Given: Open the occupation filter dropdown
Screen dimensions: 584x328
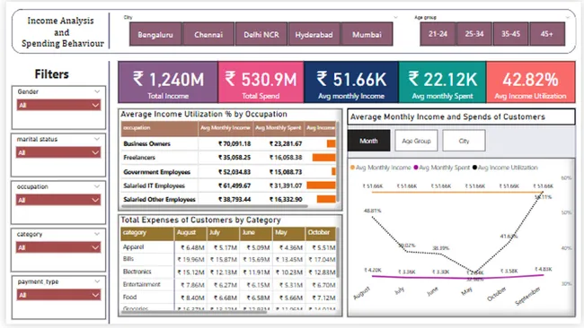Looking at the screenshot, I should pos(58,200).
